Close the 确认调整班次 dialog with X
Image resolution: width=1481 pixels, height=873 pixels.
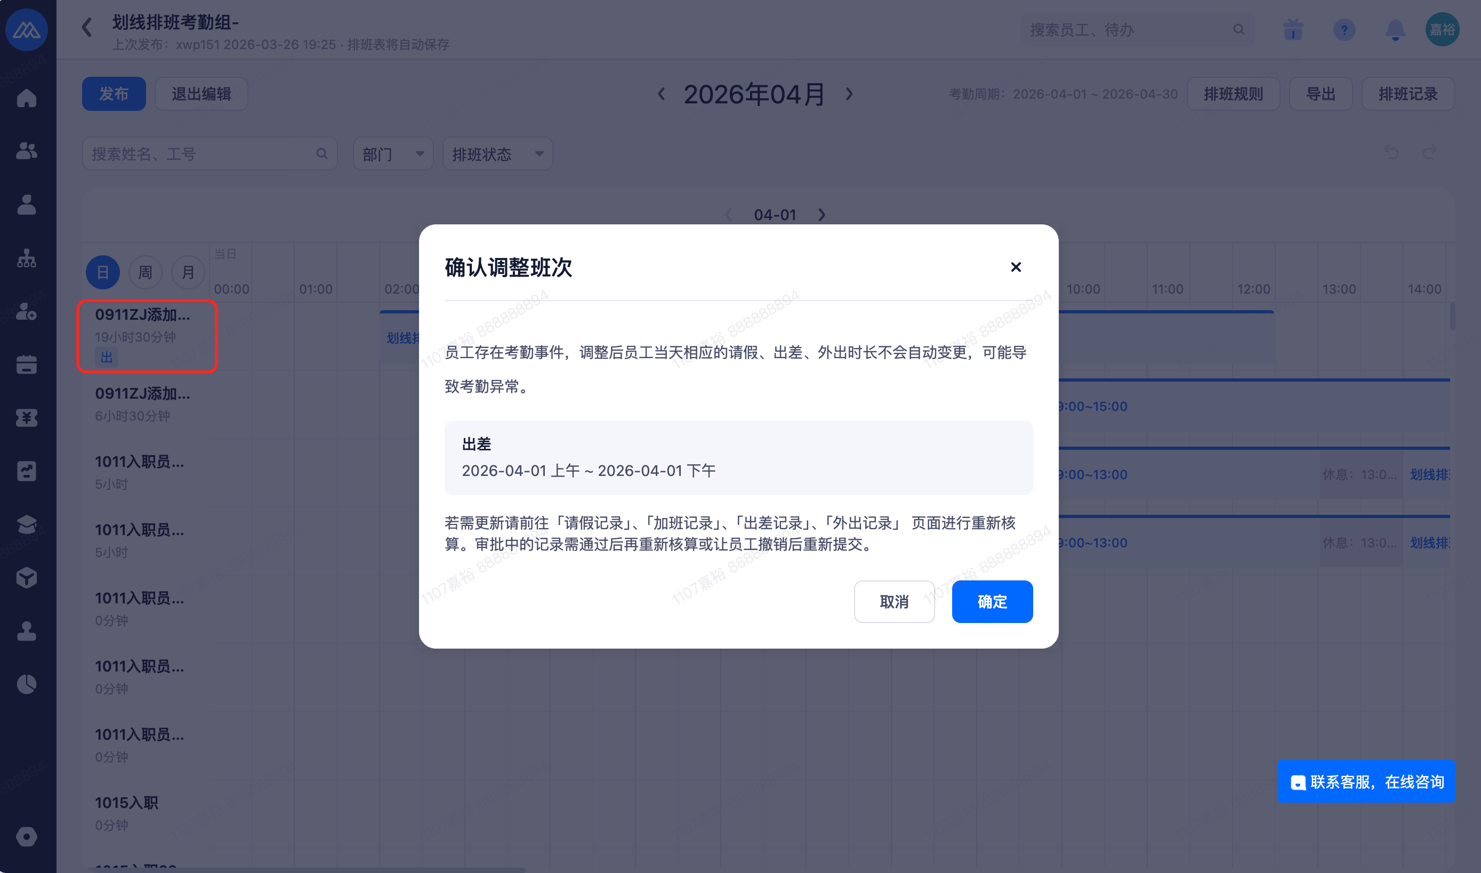pyautogui.click(x=1015, y=267)
